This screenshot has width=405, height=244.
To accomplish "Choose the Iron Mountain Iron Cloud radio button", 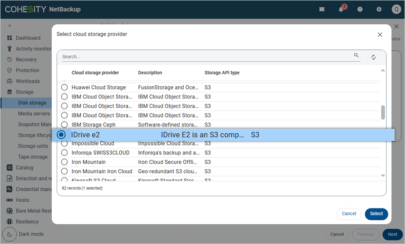I will tap(64, 172).
